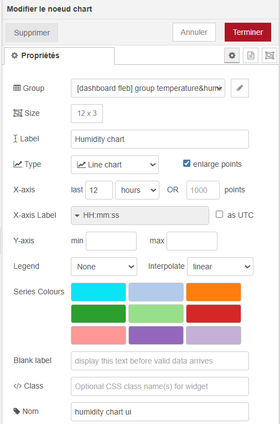Open node properties gear icon
Viewport: 280px width, 424px height.
[232, 55]
